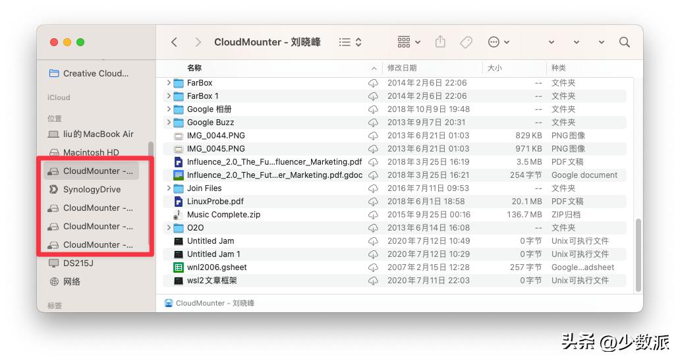Click the 标签 sidebar section header

54,306
